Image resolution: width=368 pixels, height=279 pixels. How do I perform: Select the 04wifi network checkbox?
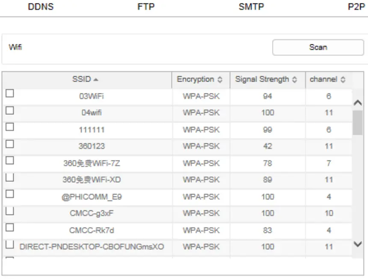pyautogui.click(x=9, y=110)
